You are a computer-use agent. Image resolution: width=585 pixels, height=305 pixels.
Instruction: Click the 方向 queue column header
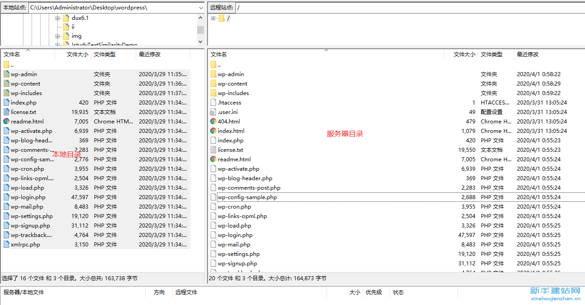pyautogui.click(x=159, y=292)
